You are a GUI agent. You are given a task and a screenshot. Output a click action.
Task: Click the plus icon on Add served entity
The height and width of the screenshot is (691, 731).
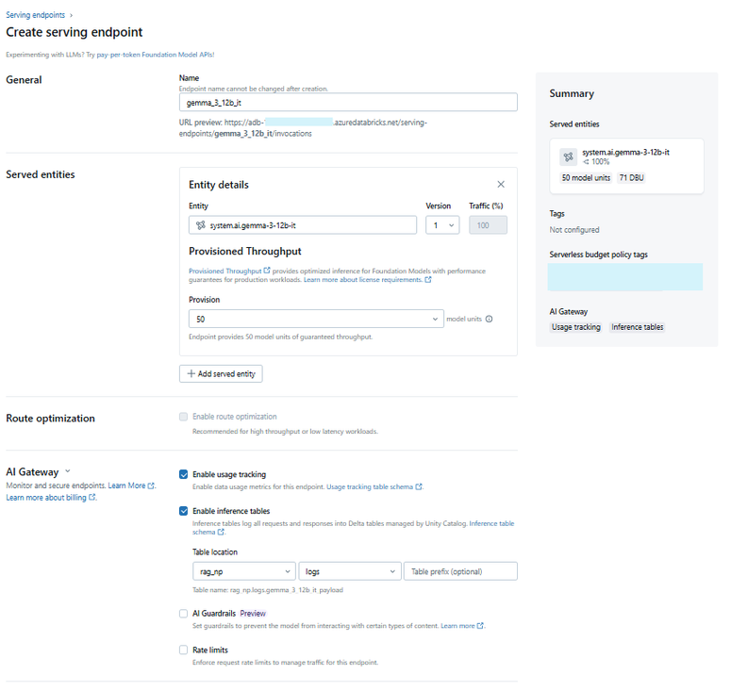191,374
